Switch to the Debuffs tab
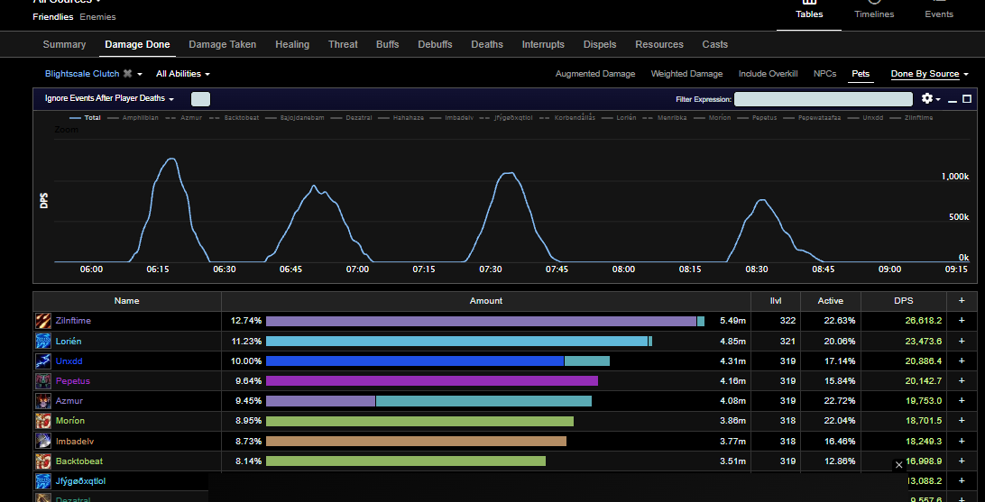985x502 pixels. (x=435, y=44)
